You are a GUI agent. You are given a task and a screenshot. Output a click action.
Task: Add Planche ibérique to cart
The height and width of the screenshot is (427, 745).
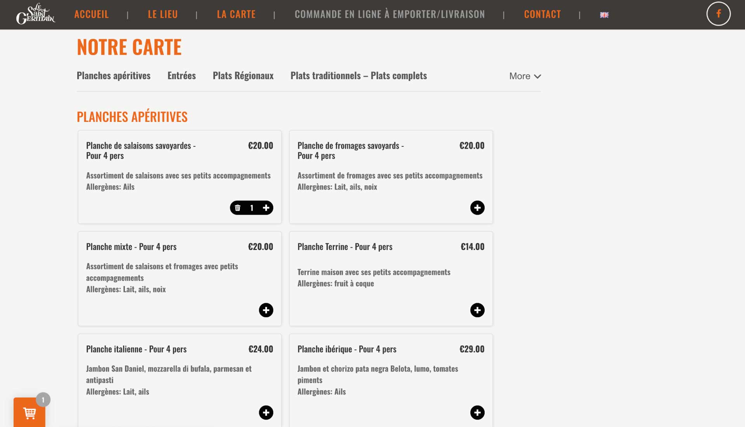477,413
